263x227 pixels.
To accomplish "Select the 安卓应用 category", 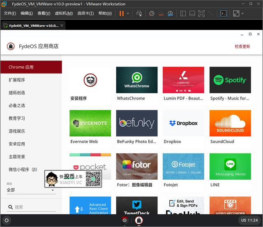I will 31,144.
